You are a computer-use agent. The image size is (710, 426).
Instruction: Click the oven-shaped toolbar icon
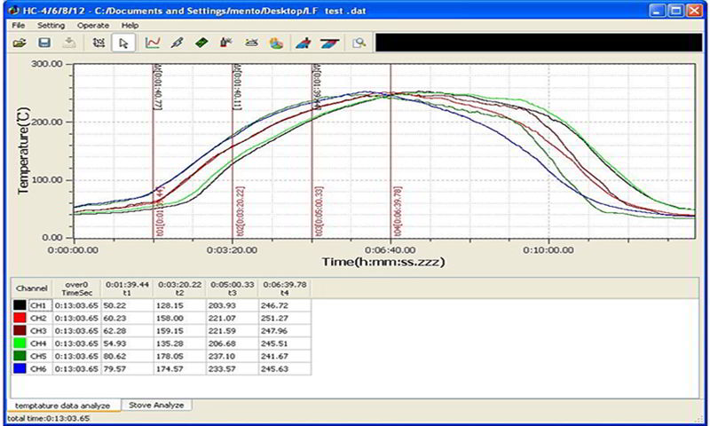pyautogui.click(x=251, y=43)
